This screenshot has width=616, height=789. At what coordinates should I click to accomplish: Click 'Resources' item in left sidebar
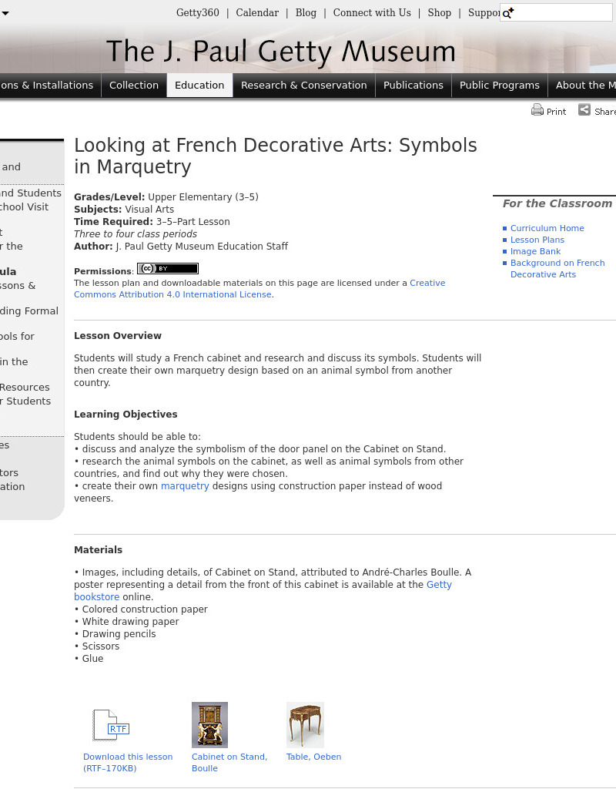[x=25, y=388]
